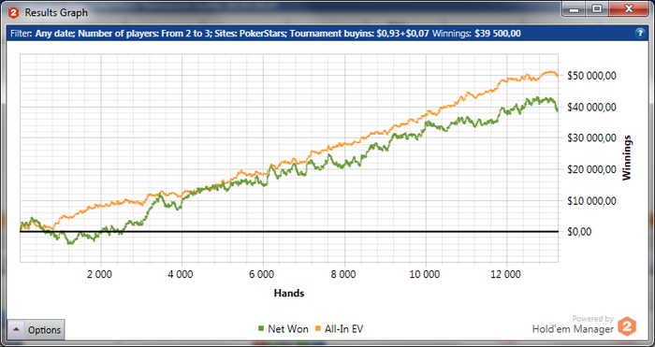Click the 4 000 hands axis label
The image size is (655, 347).
pyautogui.click(x=182, y=274)
